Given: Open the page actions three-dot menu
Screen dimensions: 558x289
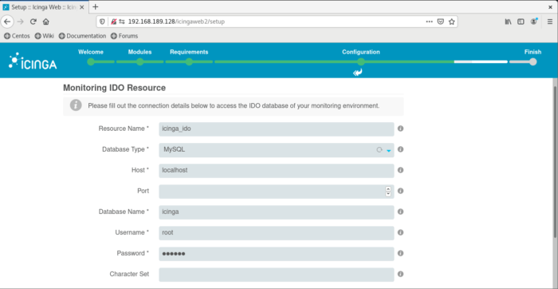Looking at the screenshot, I should click(x=429, y=22).
